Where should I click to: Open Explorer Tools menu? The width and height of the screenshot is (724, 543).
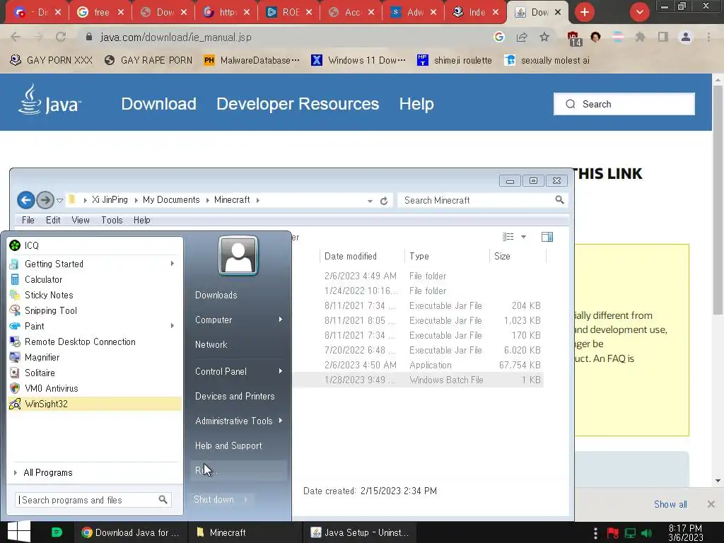coord(112,221)
